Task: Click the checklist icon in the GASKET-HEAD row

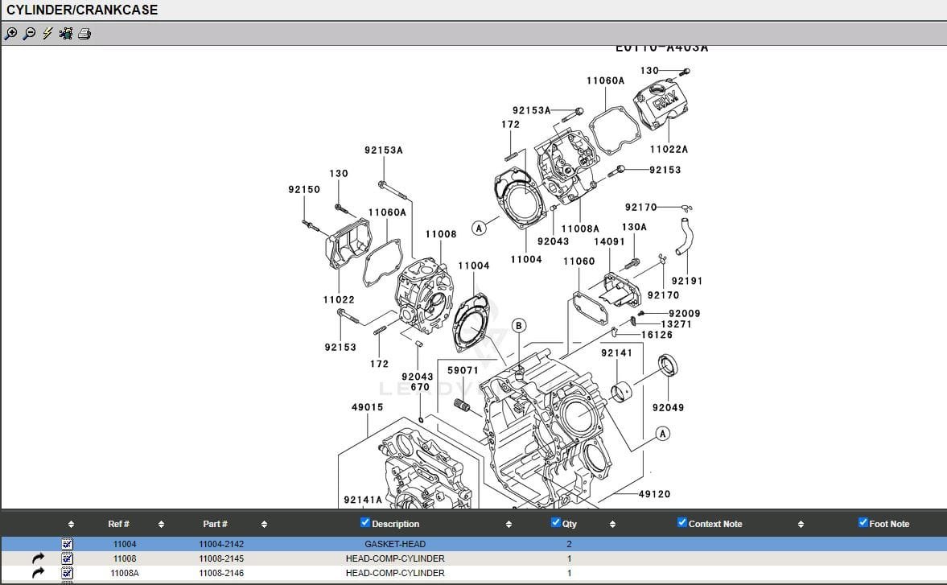Action: [x=68, y=544]
